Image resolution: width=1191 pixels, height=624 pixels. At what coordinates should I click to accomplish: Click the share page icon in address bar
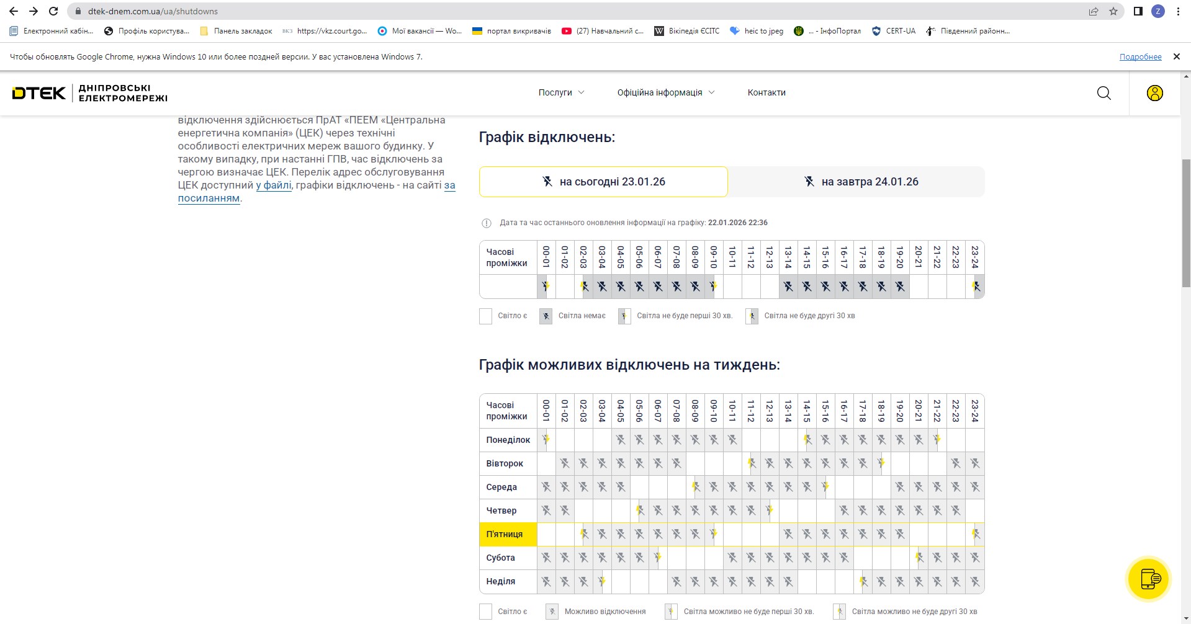(1094, 11)
